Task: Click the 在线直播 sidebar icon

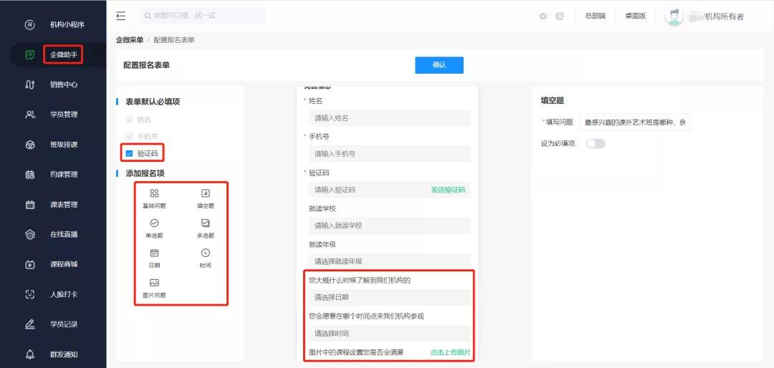Action: [29, 235]
